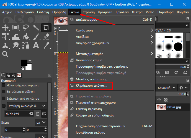
Task: Open the Tool Options tab
Action: 3,75
